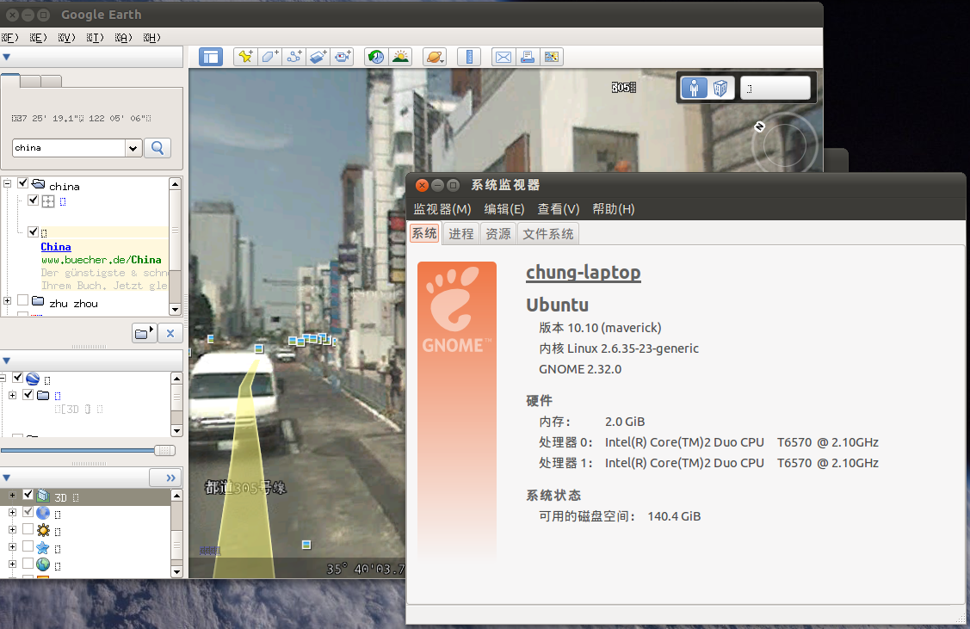Collapse the Layers panel triangle
The height and width of the screenshot is (629, 970).
point(6,478)
